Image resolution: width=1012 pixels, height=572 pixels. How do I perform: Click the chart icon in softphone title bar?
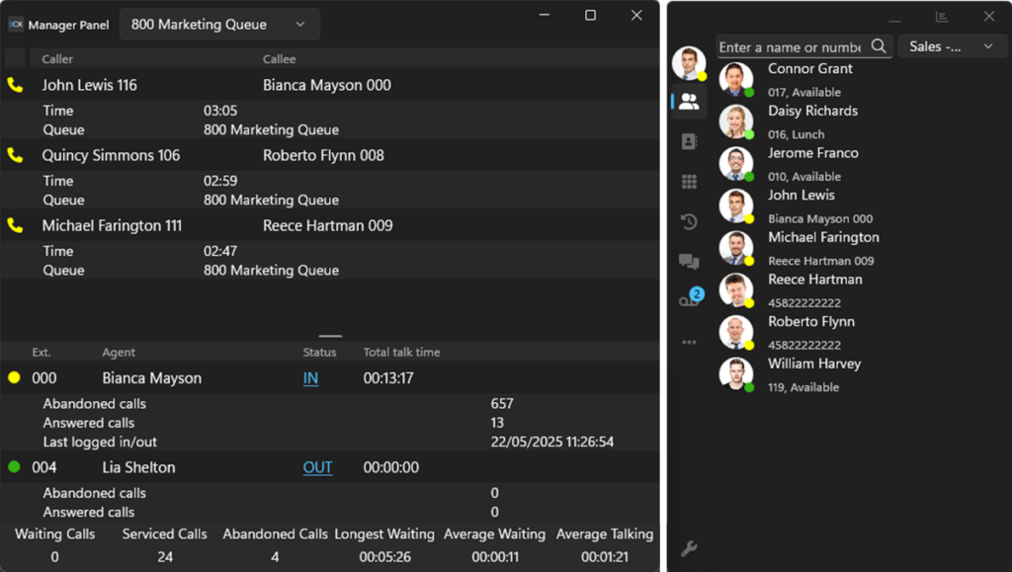[942, 17]
